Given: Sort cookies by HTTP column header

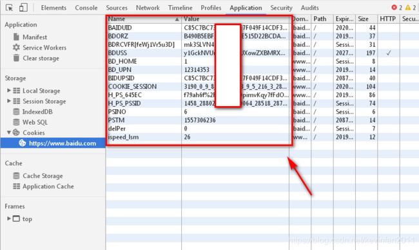Looking at the screenshot, I should point(388,19).
